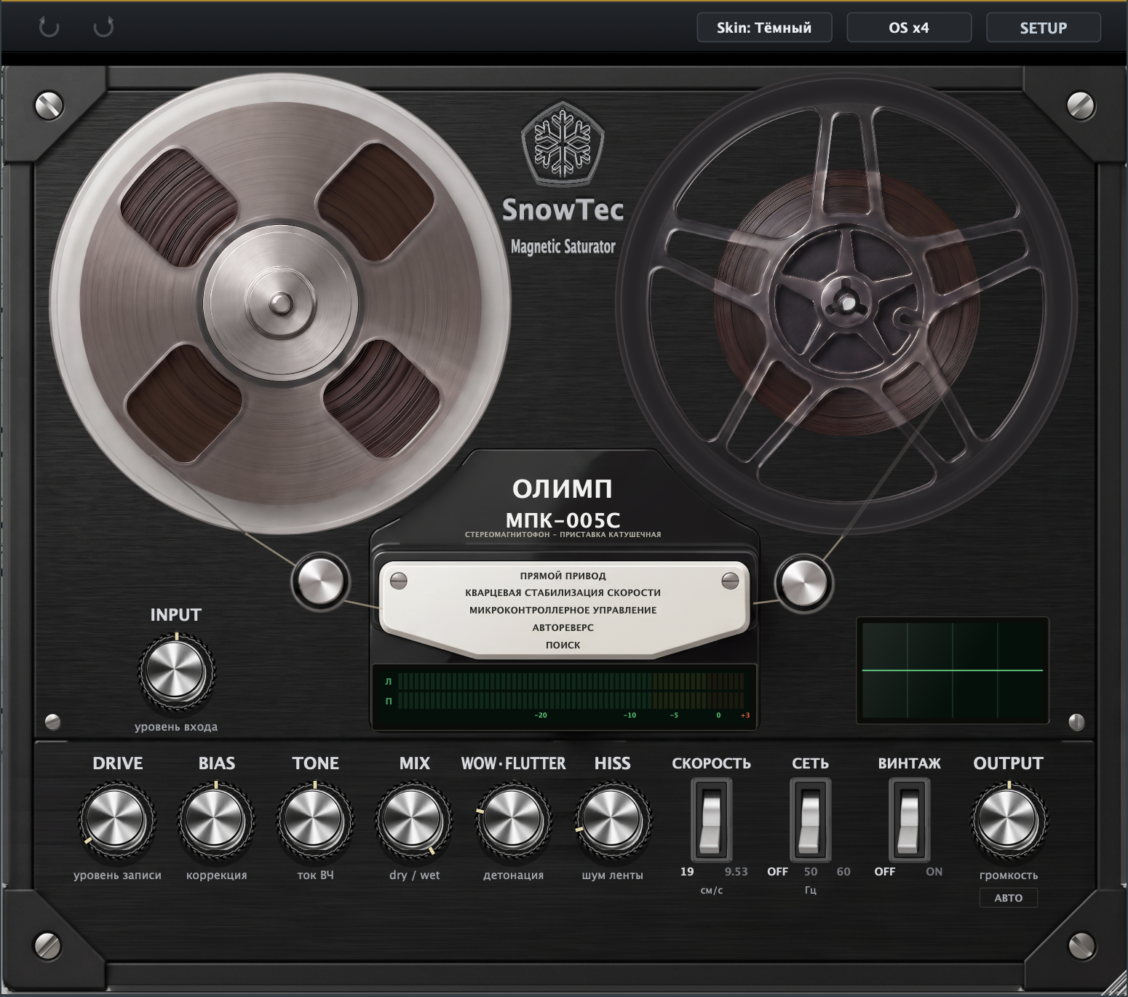
Task: Click the SnowTec snowflake logo
Action: pyautogui.click(x=563, y=144)
